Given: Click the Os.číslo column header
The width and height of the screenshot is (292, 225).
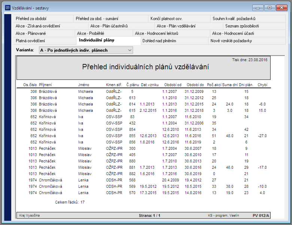Looking at the screenshot, I should click(x=30, y=85).
